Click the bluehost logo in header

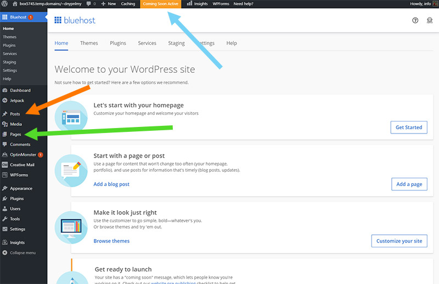[x=75, y=20]
